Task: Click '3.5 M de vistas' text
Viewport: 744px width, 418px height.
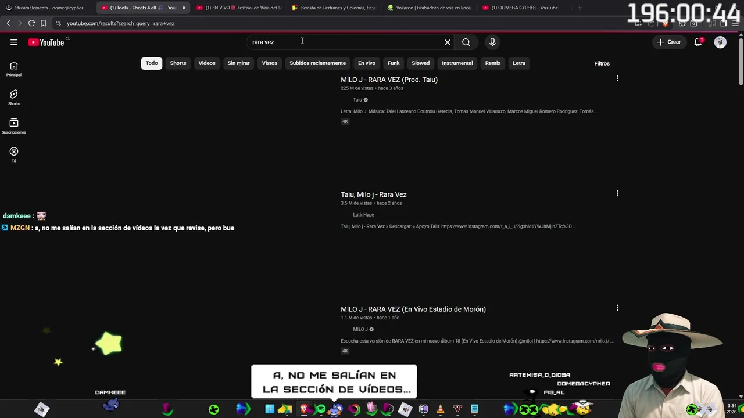Action: (x=356, y=203)
